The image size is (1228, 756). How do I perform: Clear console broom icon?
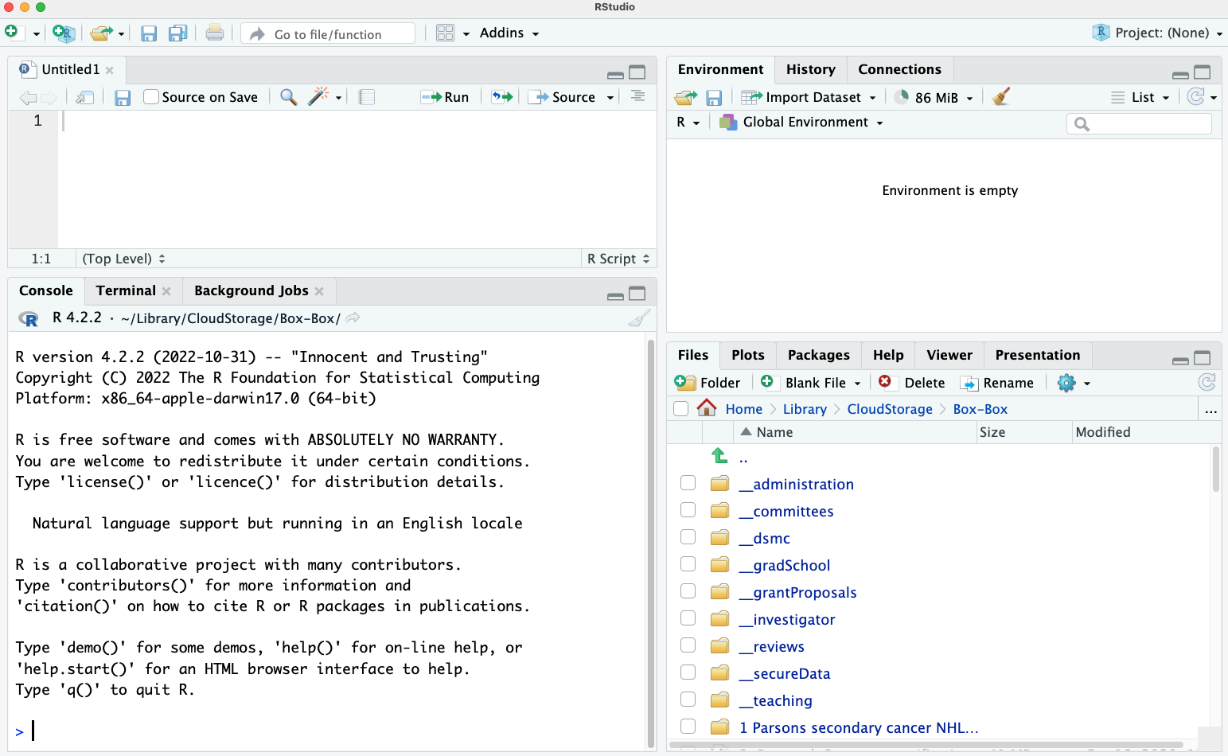(639, 318)
